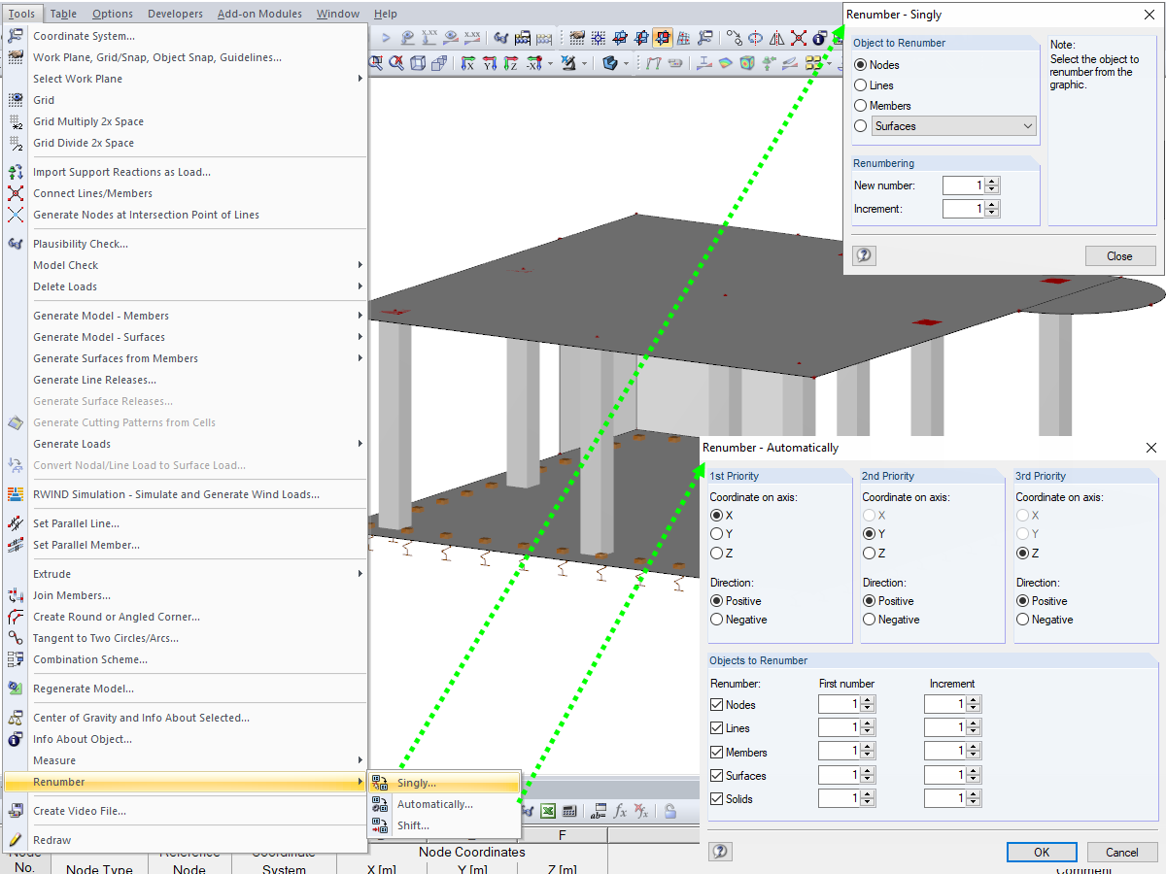Click the View in Z Direction icon
1166x874 pixels.
pos(509,61)
